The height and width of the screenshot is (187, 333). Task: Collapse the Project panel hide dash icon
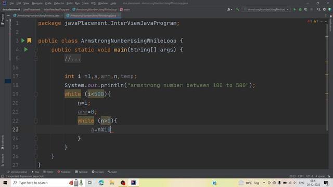pyautogui.click(x=8, y=16)
